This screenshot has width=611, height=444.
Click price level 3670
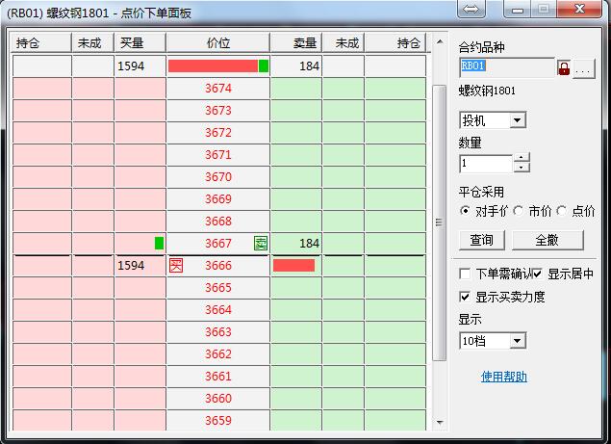point(218,177)
